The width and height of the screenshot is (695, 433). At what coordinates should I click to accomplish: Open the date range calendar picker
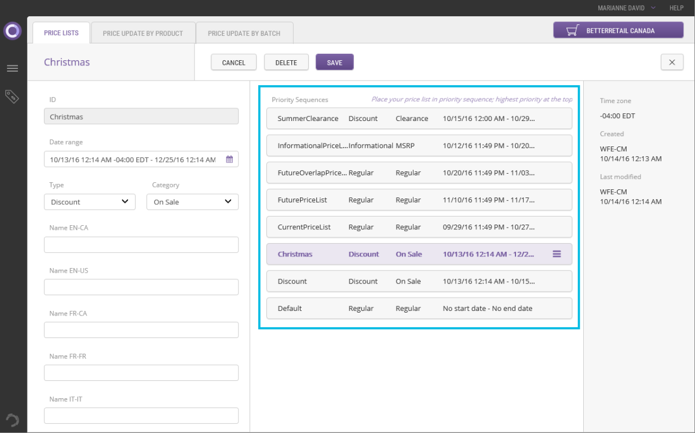pos(229,159)
